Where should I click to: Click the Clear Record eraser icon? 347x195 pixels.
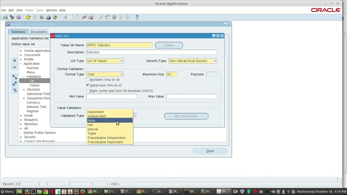tap(84, 17)
